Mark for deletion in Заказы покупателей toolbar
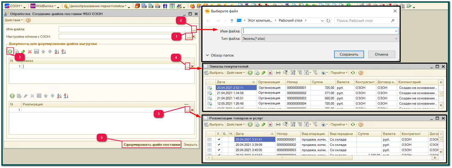The height and width of the screenshot is (168, 452). click(x=270, y=73)
